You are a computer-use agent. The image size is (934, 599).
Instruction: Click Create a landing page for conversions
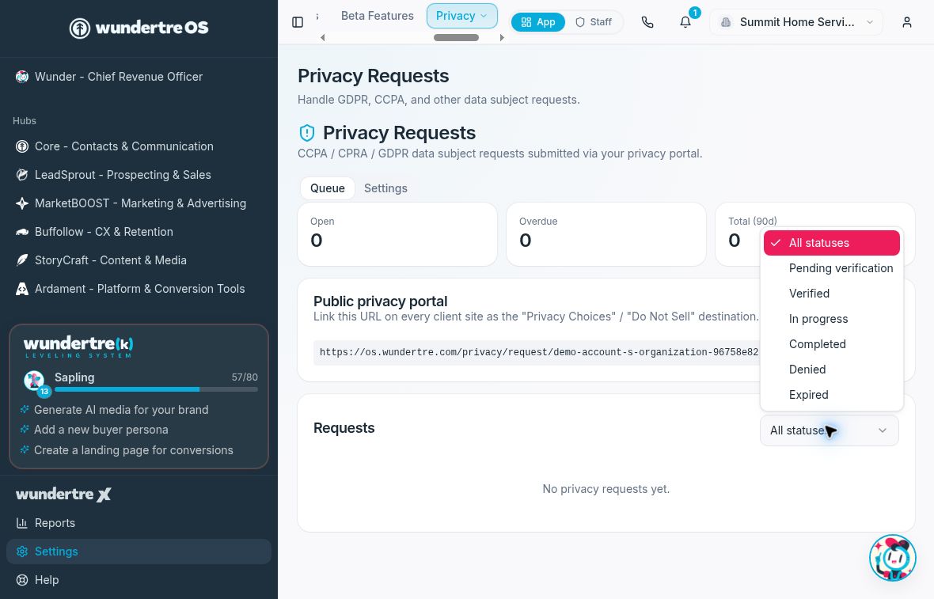(x=134, y=450)
